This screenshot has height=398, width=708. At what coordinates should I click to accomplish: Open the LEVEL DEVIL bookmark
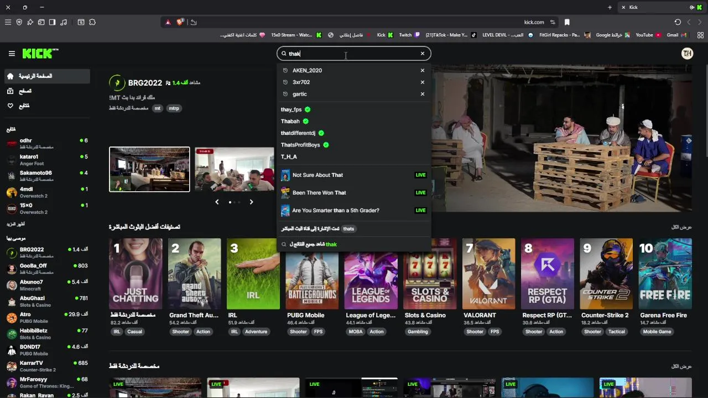[x=508, y=35]
